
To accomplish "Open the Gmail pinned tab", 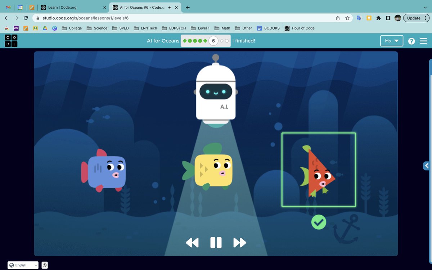I will point(9,7).
